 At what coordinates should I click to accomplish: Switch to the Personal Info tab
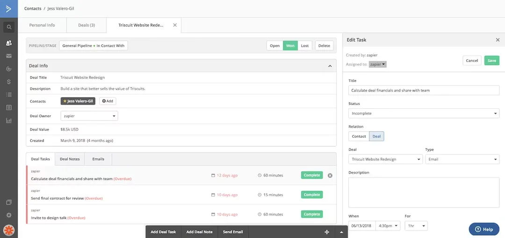tap(42, 25)
